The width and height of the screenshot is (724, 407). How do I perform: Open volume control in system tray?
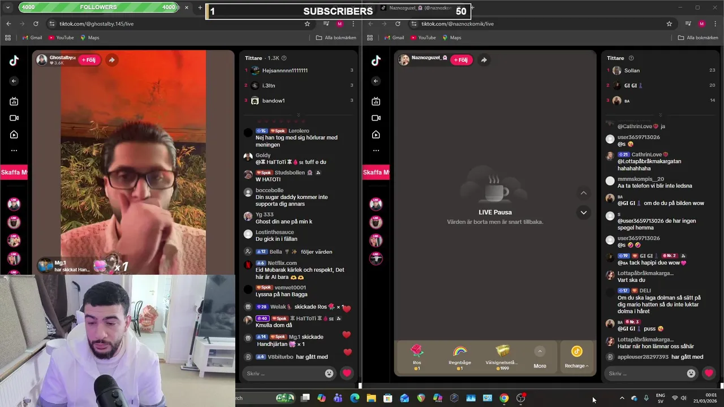684,398
